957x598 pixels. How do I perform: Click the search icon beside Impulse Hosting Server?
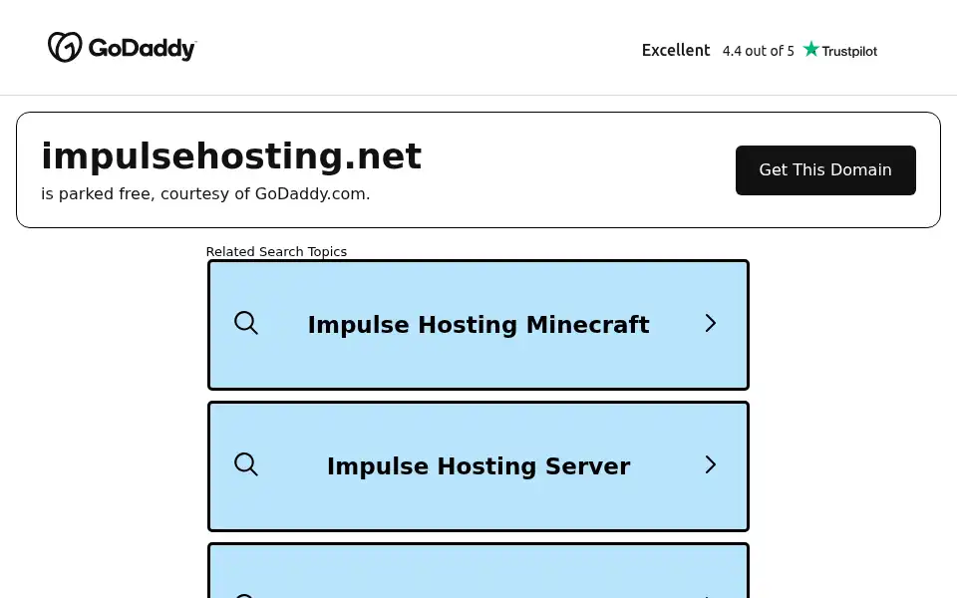[246, 464]
